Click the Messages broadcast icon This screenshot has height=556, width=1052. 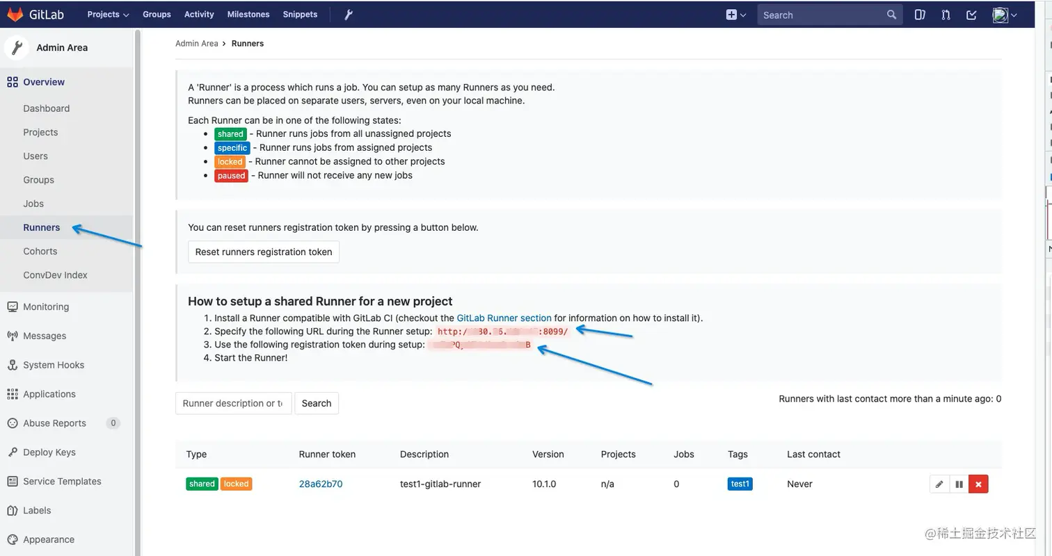pos(12,336)
